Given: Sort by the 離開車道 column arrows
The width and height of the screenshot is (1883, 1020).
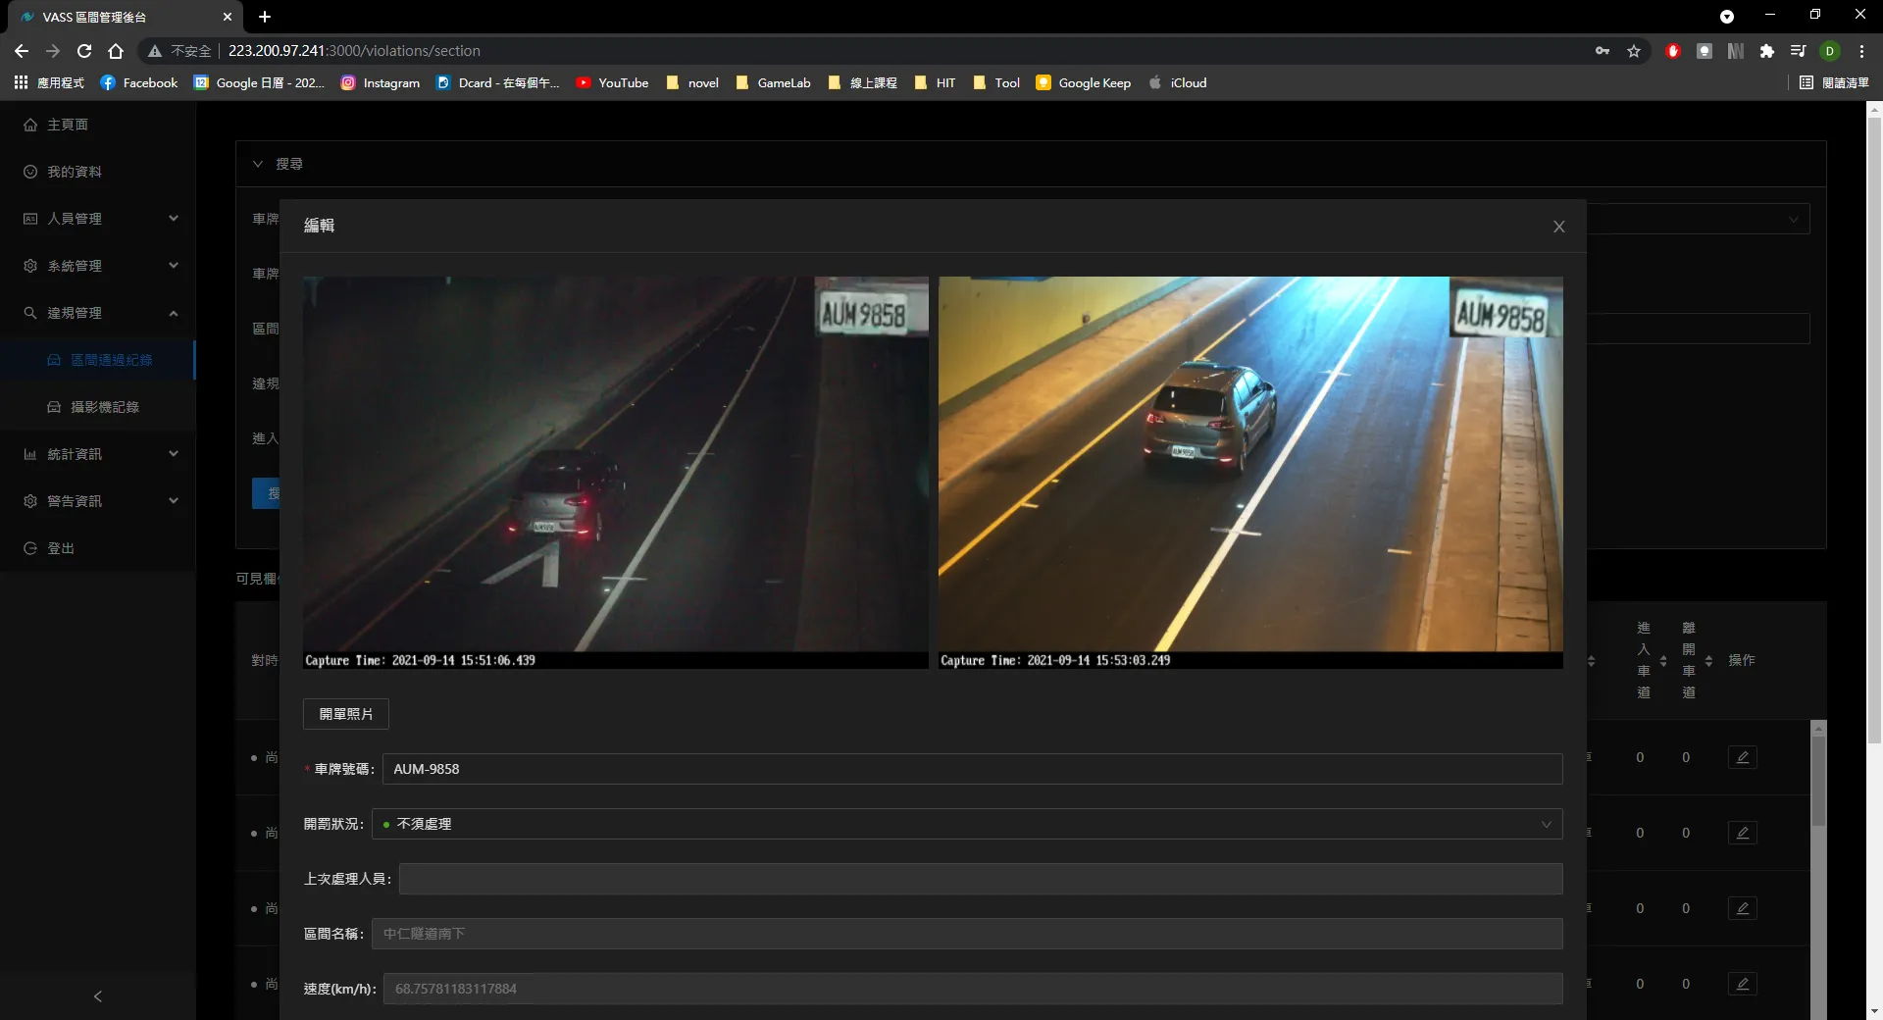Looking at the screenshot, I should click(1708, 661).
